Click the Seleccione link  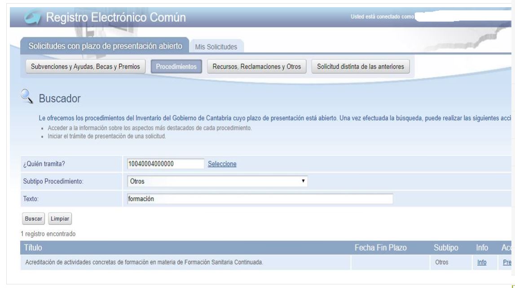(222, 164)
